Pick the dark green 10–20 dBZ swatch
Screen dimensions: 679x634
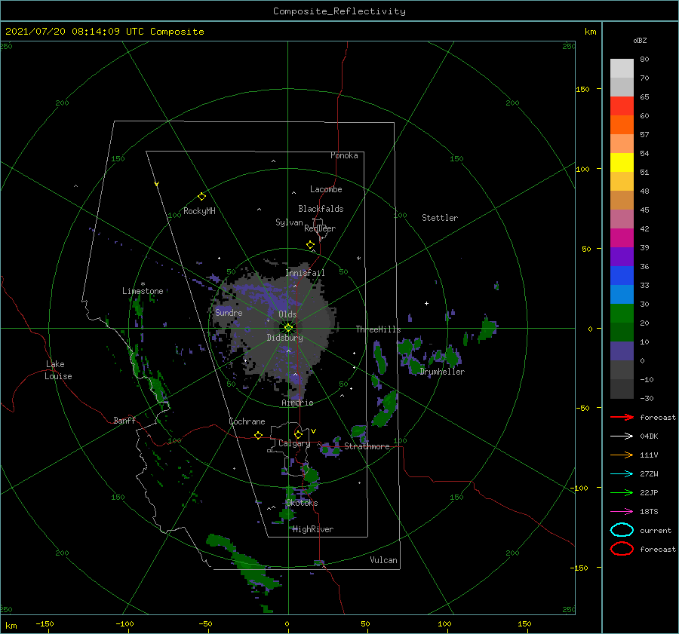(622, 332)
